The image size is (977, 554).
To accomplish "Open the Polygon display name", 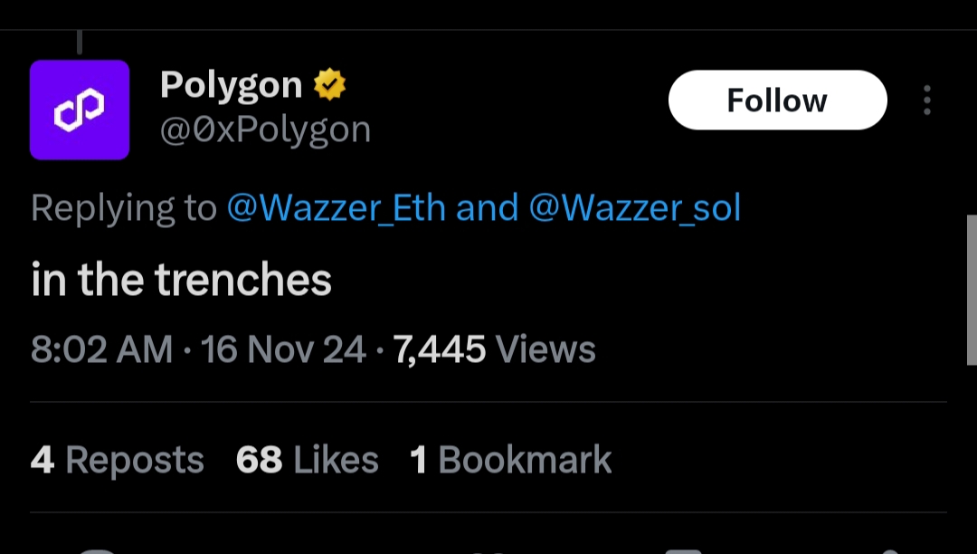I will coord(231,85).
